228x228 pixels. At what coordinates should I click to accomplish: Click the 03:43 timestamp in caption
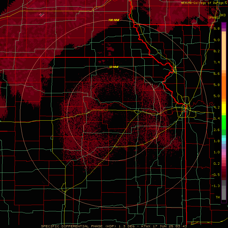[181, 226]
